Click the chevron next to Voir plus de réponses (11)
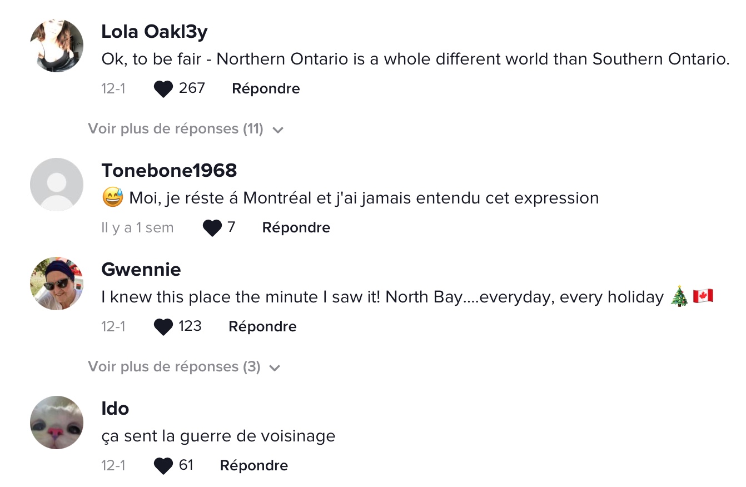Viewport: 746px width, 487px height. [278, 130]
